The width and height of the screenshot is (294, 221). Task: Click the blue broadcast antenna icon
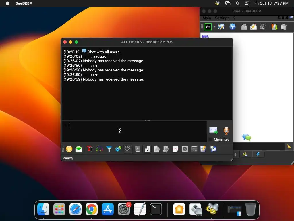click(x=233, y=27)
